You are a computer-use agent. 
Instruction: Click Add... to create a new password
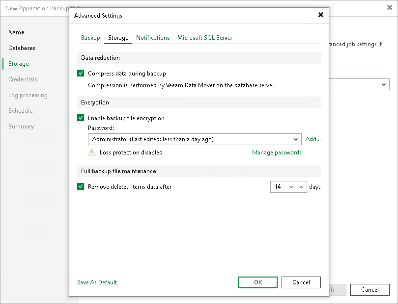click(x=313, y=139)
